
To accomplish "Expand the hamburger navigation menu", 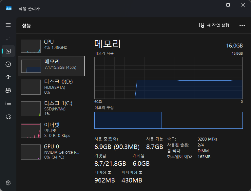I will coord(8,25).
